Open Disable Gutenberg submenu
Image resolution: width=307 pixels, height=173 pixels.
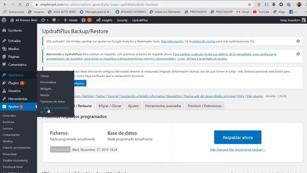click(15, 160)
